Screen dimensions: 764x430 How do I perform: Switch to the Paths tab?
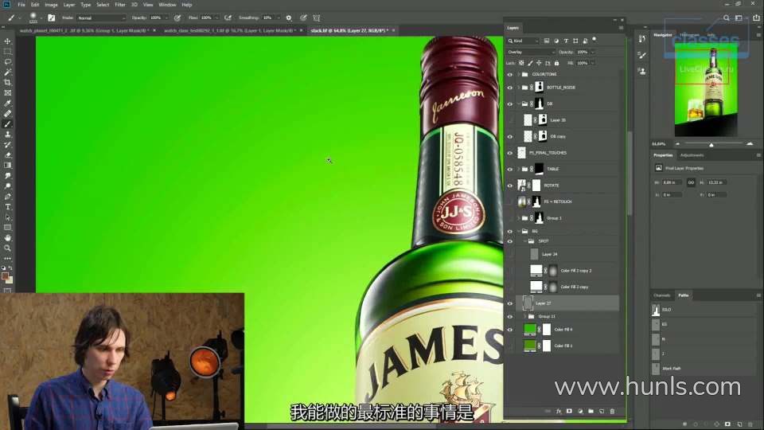coord(684,295)
